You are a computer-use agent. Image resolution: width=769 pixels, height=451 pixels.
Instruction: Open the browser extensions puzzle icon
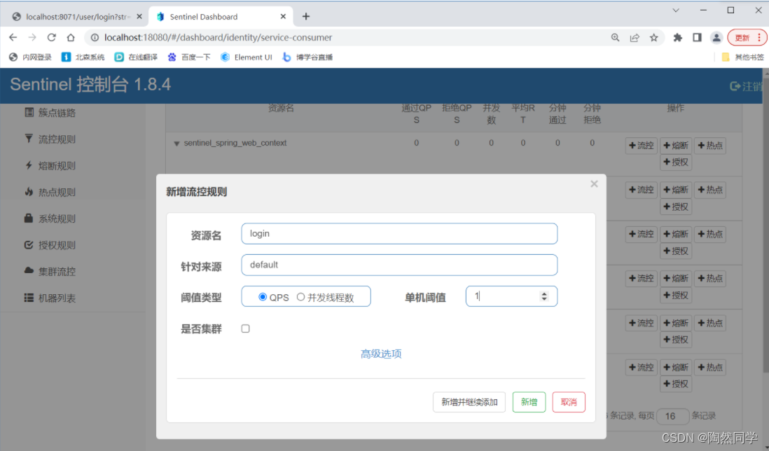pyautogui.click(x=678, y=37)
